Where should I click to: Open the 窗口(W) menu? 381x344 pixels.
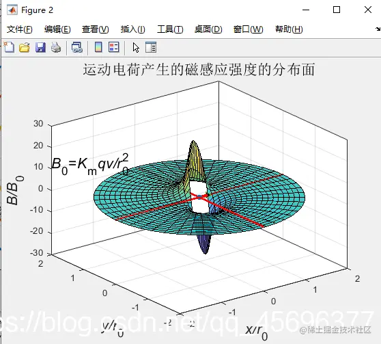[x=248, y=29]
